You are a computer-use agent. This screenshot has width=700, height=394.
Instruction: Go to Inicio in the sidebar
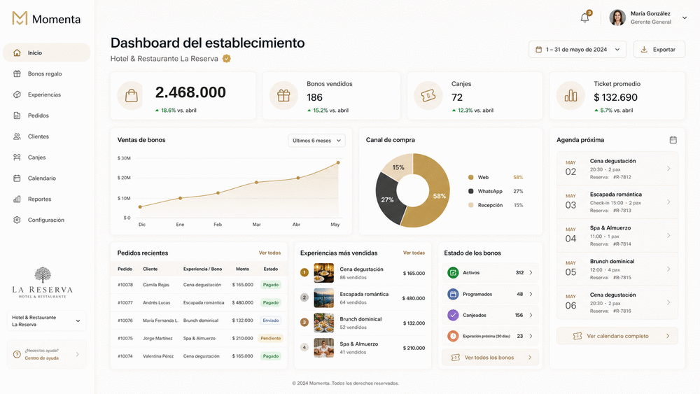[x=46, y=52]
